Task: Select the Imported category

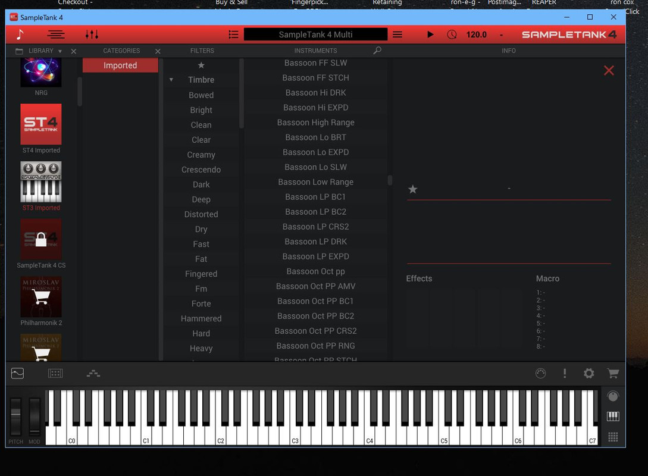Action: point(120,65)
